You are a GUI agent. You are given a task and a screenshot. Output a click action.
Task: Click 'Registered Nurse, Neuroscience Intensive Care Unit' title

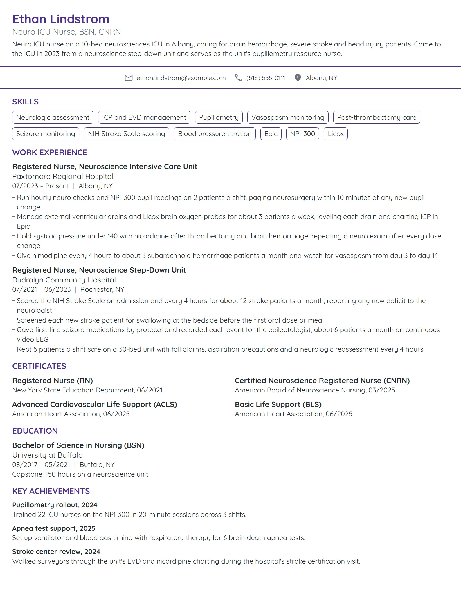105,167
